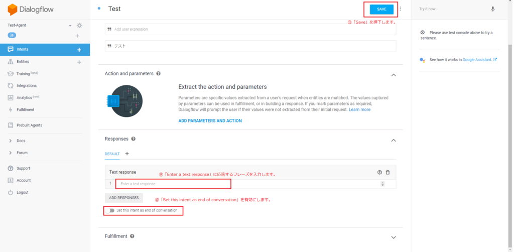Click the Entities hierarchy icon
The image size is (514, 252).
(11, 62)
